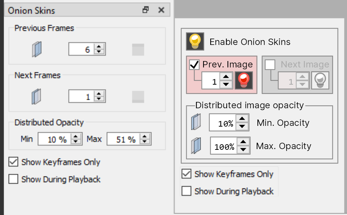347x215 pixels.
Task: Click the Distributed image opacity group title
Action: tap(250, 105)
